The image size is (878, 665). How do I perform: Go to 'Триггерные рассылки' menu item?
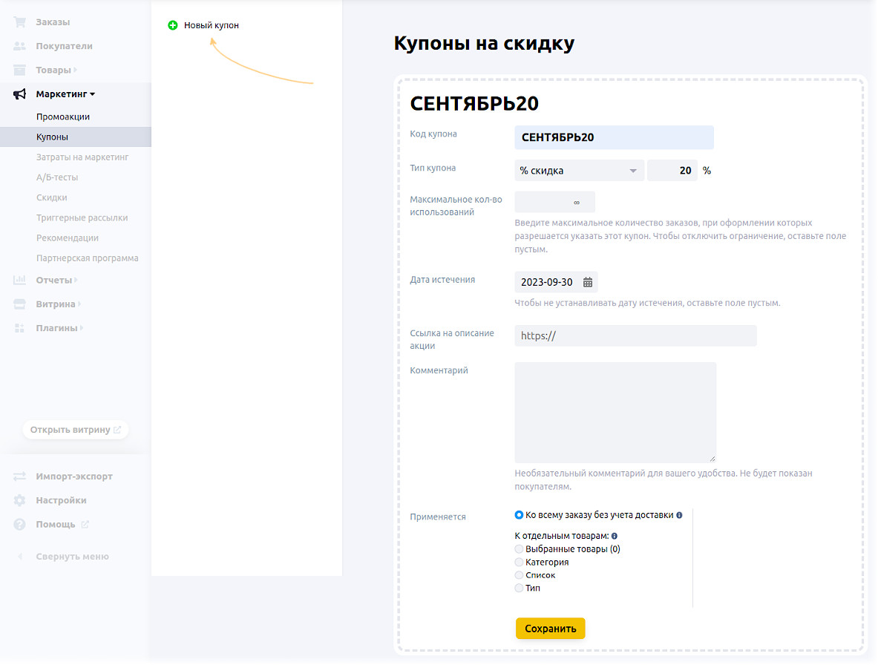[82, 218]
